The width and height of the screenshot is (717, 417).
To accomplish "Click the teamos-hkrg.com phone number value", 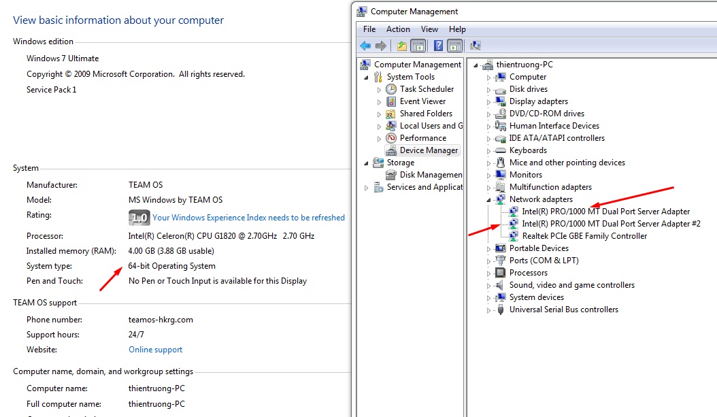I will pyautogui.click(x=161, y=320).
